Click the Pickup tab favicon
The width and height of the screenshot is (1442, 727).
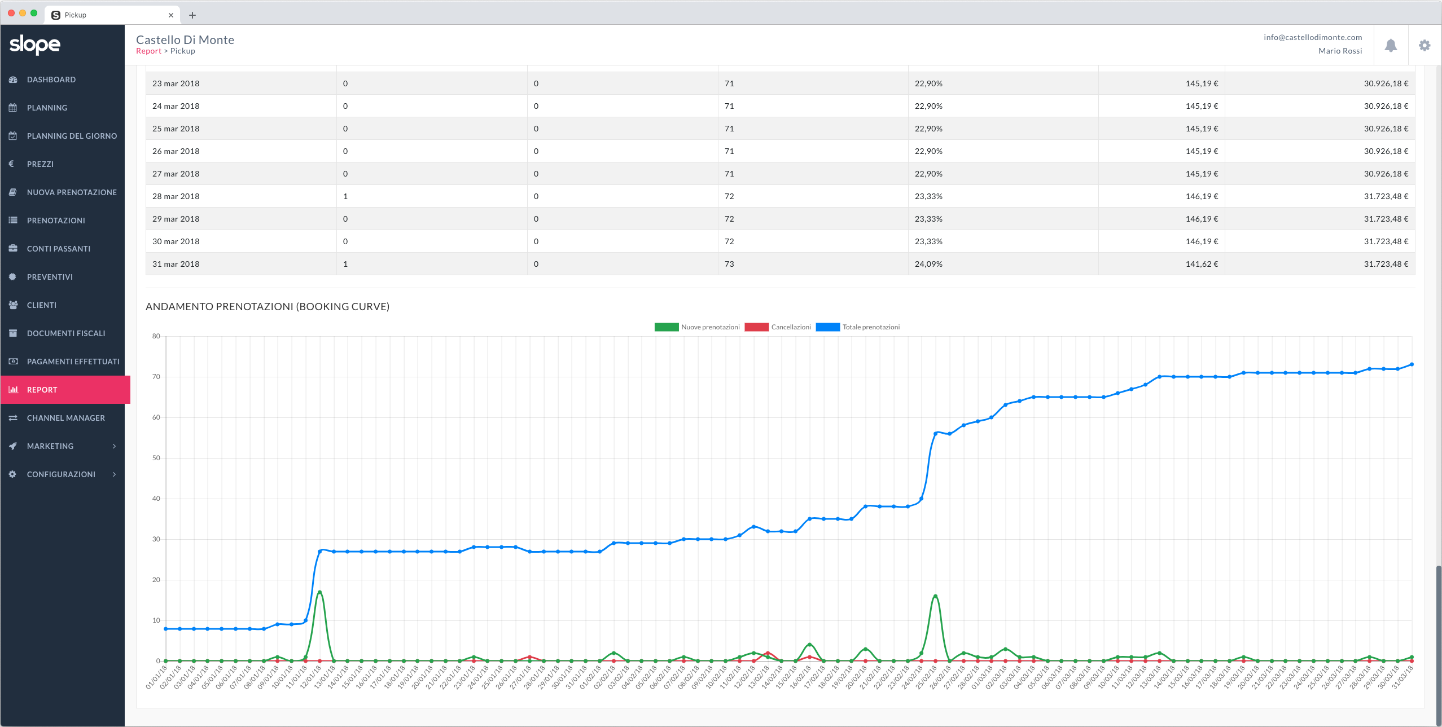pos(56,15)
